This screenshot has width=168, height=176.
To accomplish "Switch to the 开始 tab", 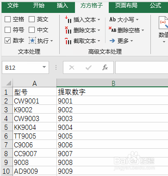I will coord(38,6).
